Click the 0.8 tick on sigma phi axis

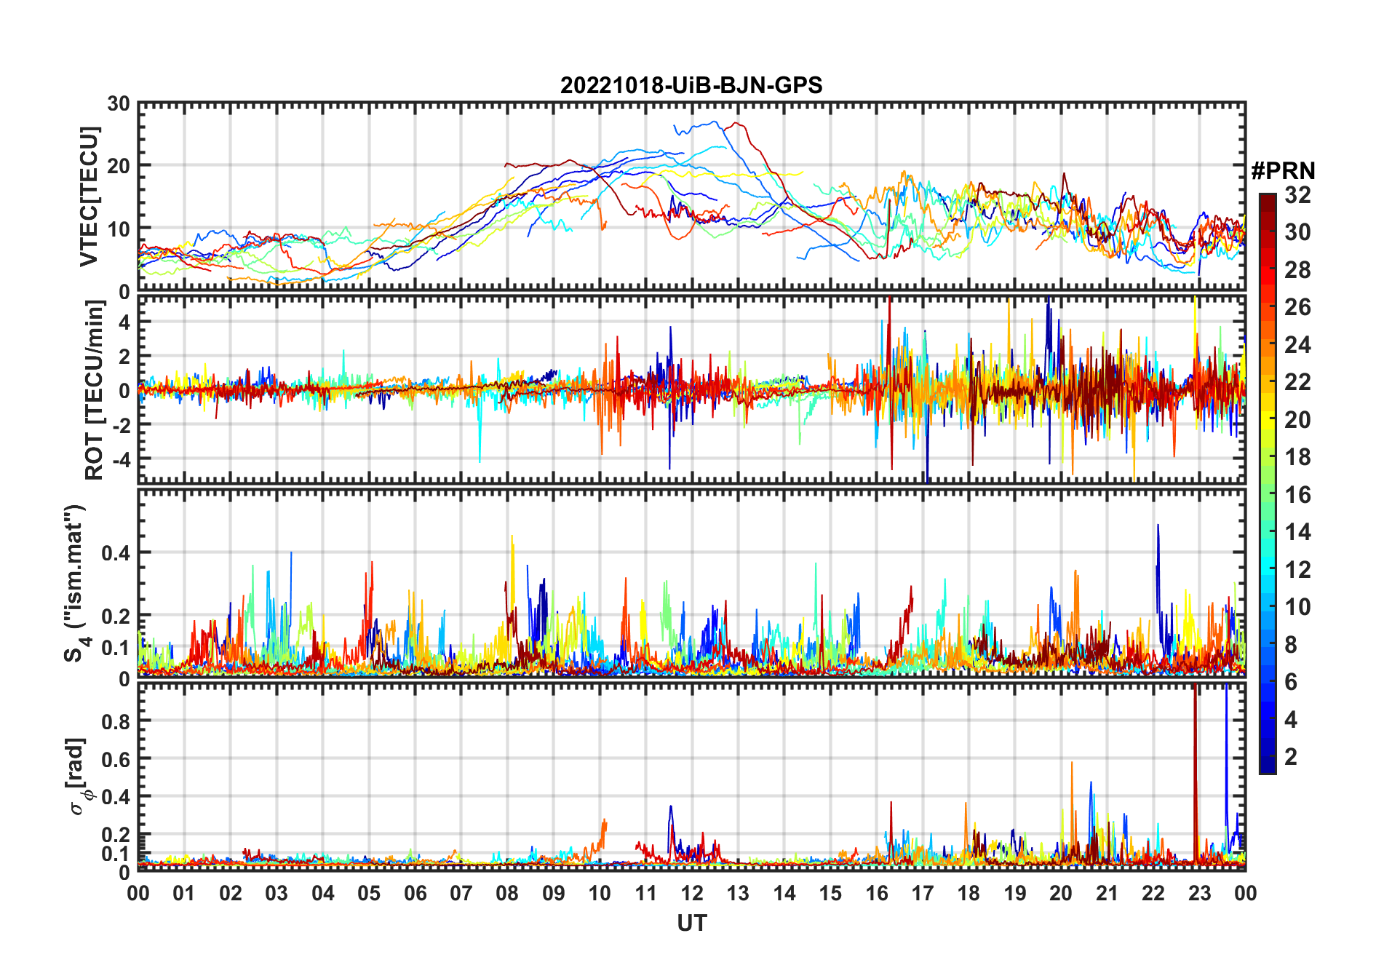(116, 721)
